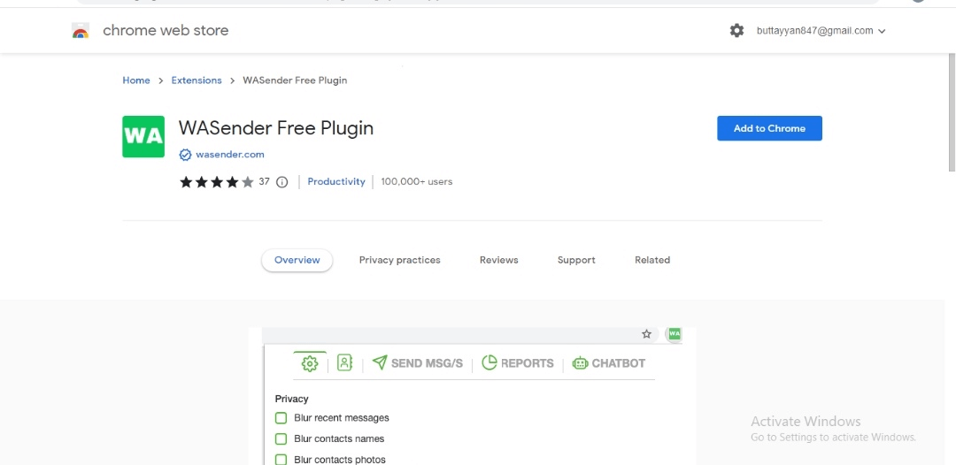The image size is (956, 465).
Task: Open the gear settings tab in preview
Action: (x=310, y=364)
